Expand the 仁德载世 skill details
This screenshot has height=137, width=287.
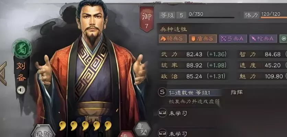[x=189, y=93]
